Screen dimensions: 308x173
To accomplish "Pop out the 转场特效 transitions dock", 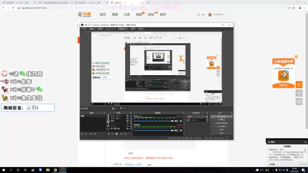I will (207, 113).
